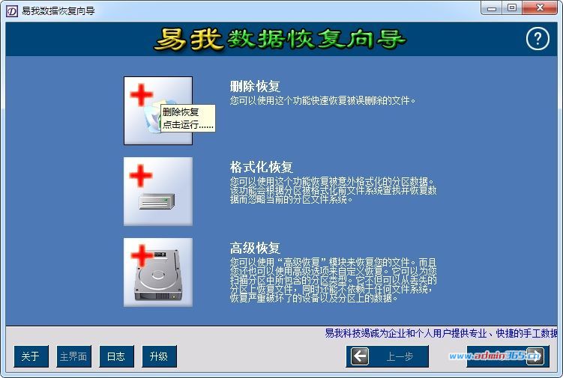Launch the 删除恢复 recycle bin icon

click(x=158, y=111)
